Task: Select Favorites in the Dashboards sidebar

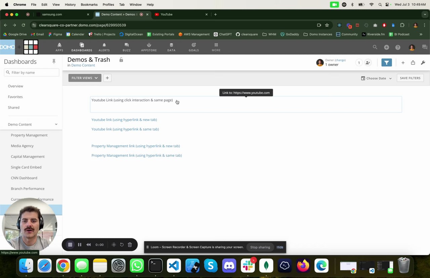Action: pos(15,97)
